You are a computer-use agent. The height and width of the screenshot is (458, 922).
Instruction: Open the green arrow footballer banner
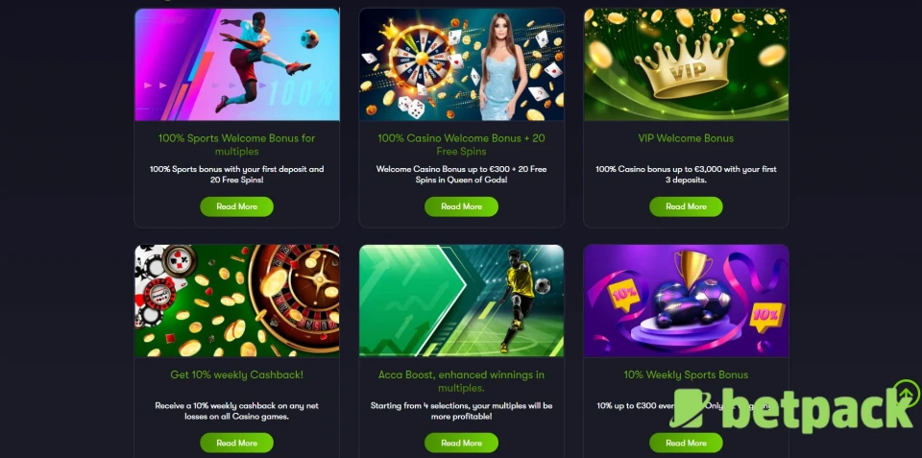pyautogui.click(x=462, y=301)
